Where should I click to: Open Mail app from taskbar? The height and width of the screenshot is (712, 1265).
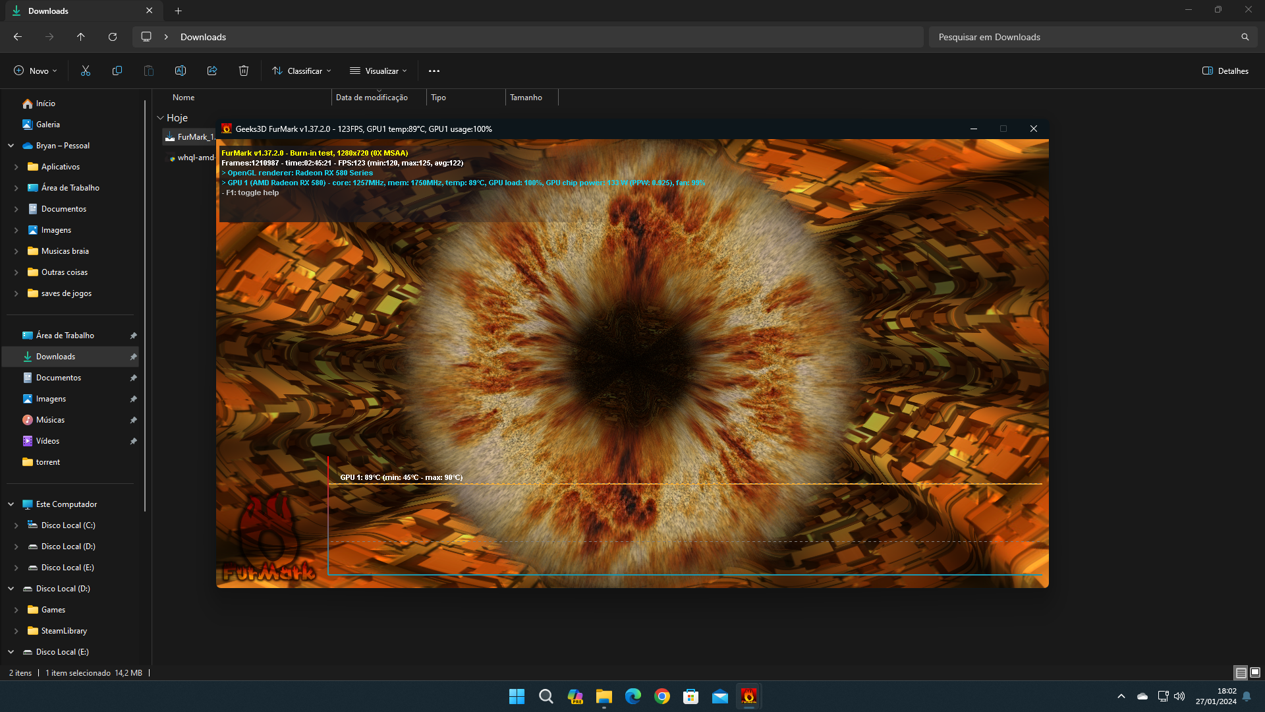tap(720, 696)
